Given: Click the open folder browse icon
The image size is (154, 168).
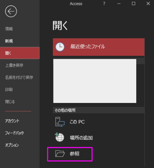Looking at the screenshot, I should click(x=60, y=154).
